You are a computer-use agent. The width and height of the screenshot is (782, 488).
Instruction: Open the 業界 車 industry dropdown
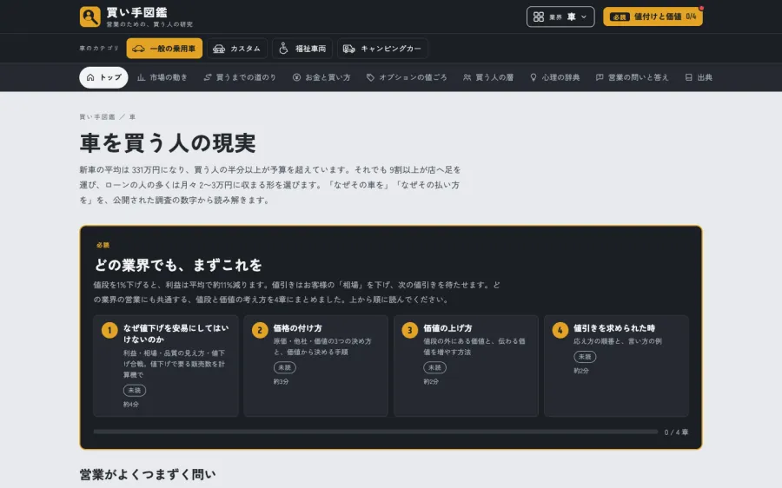click(560, 16)
